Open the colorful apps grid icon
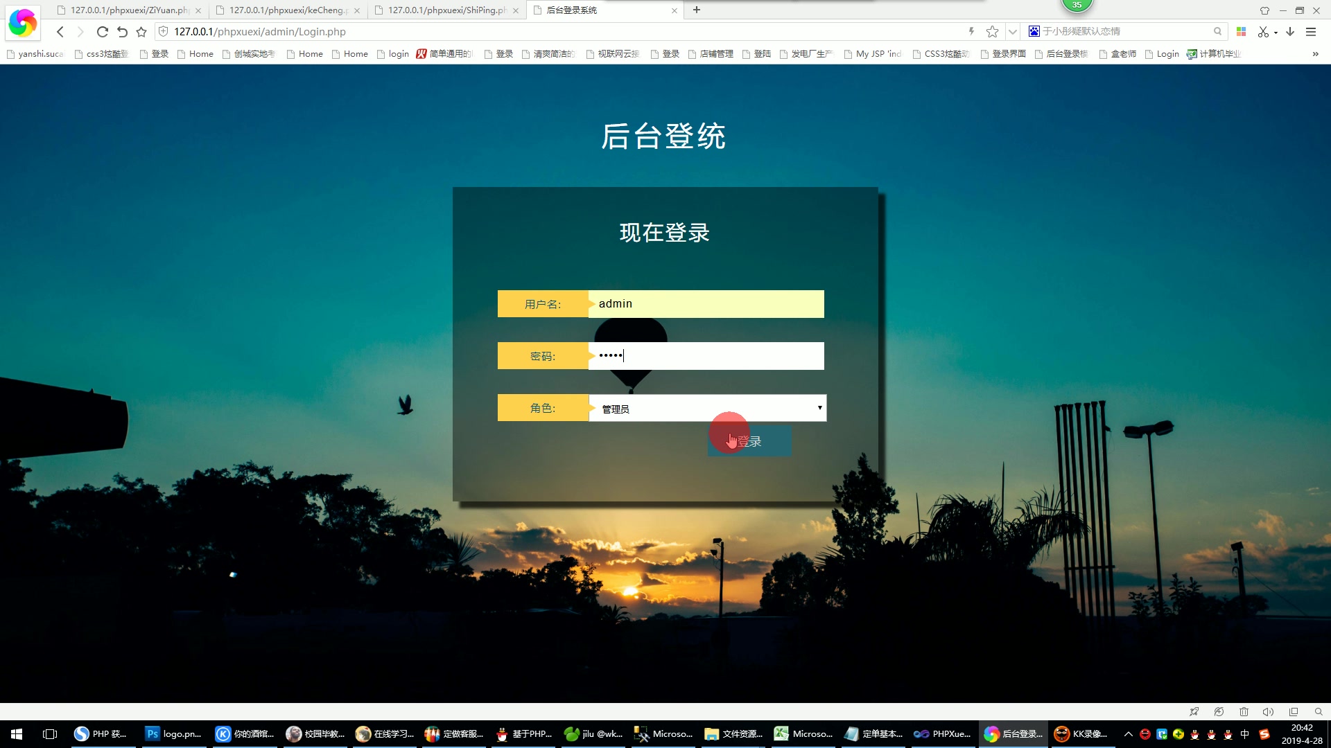Screen dimensions: 1331x748 tap(1242, 32)
